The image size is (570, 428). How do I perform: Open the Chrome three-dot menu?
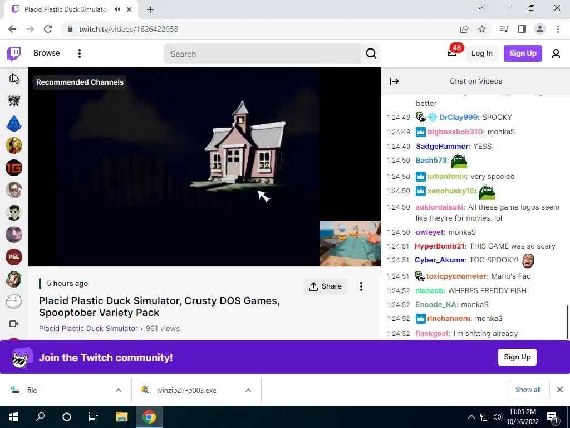pyautogui.click(x=558, y=29)
